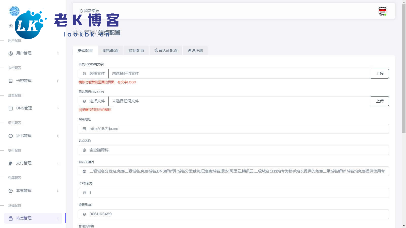Click the 站点名称 input field

[x=233, y=150]
